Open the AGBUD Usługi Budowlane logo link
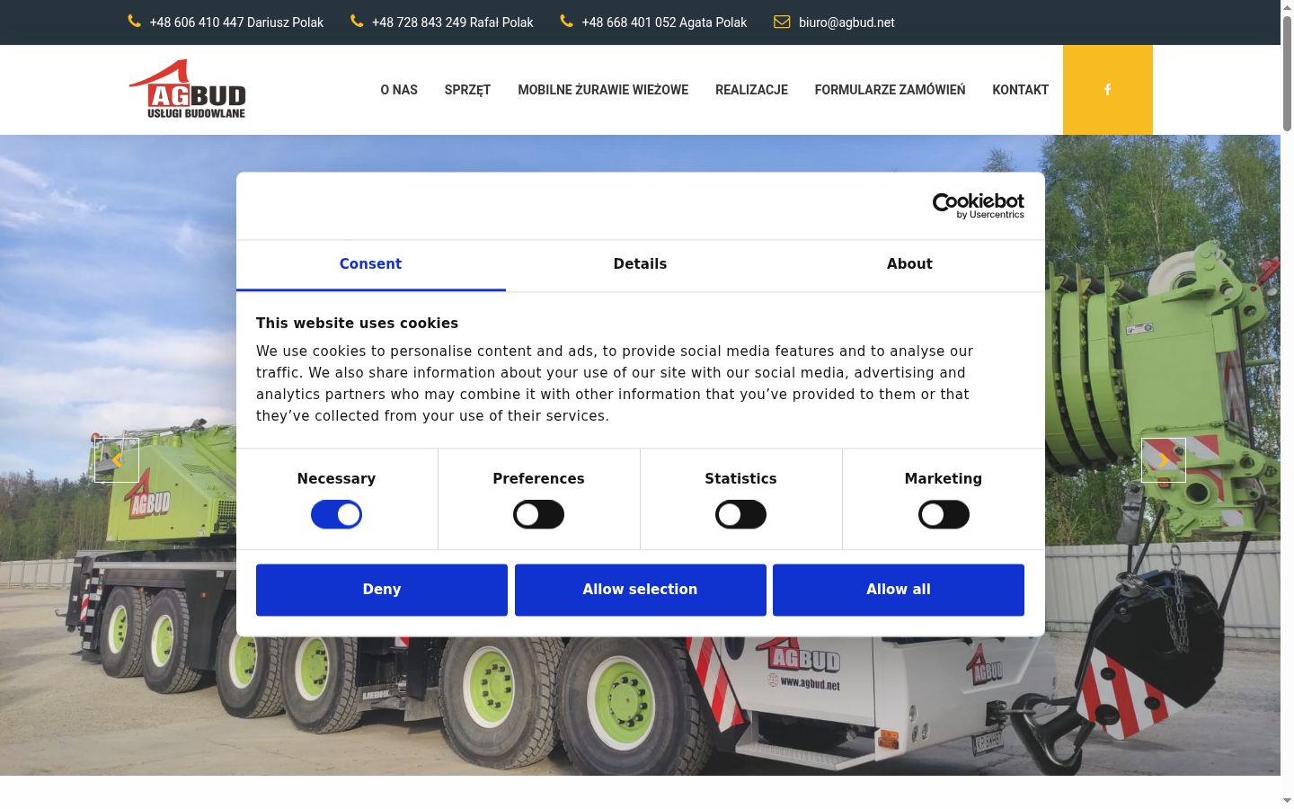 [188, 89]
